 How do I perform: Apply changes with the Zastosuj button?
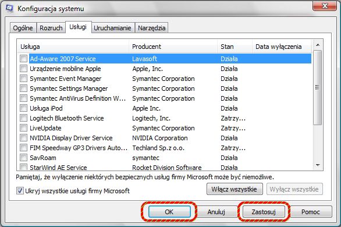click(264, 212)
